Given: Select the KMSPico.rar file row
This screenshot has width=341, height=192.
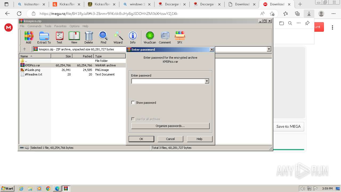Looking at the screenshot, I should pos(72,65).
